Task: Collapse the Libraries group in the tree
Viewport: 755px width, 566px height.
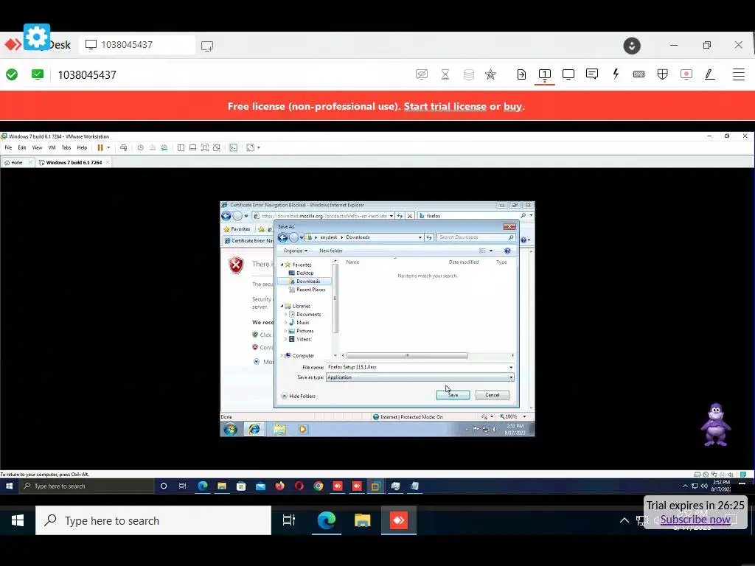Action: click(x=282, y=306)
